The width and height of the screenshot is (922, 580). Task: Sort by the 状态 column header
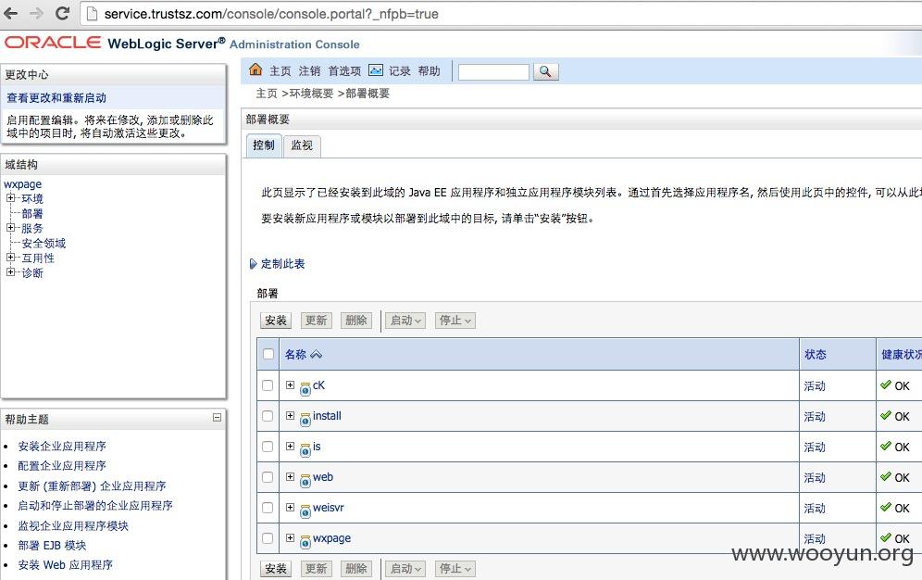click(x=815, y=354)
